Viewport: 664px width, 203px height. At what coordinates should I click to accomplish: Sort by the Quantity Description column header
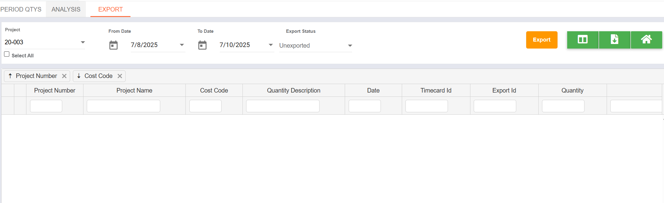(x=293, y=90)
